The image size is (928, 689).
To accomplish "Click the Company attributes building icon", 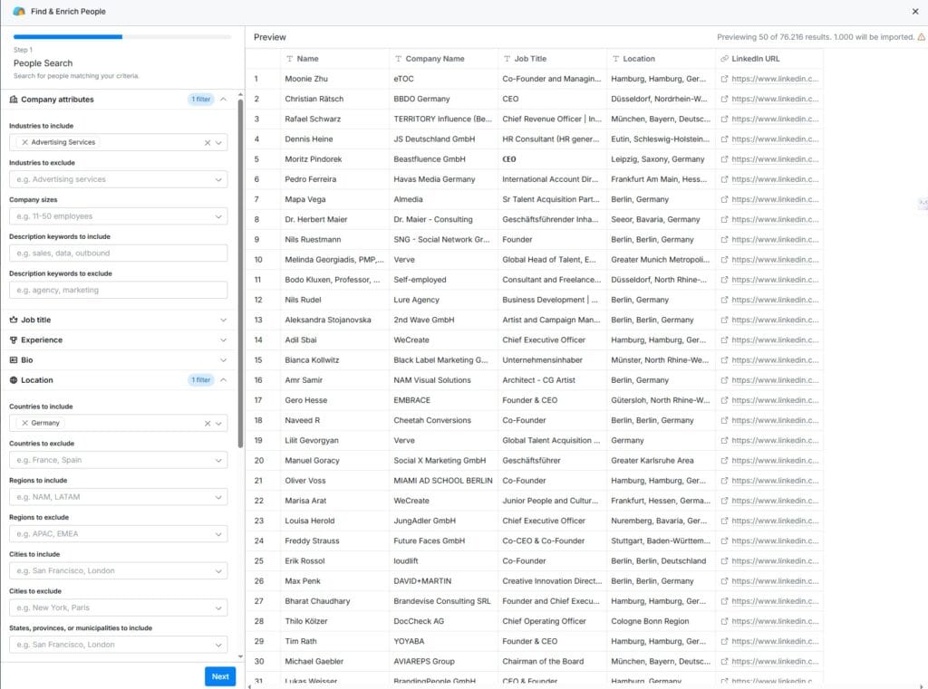I will point(14,100).
